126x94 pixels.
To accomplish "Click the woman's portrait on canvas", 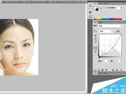I will tap(19, 47).
